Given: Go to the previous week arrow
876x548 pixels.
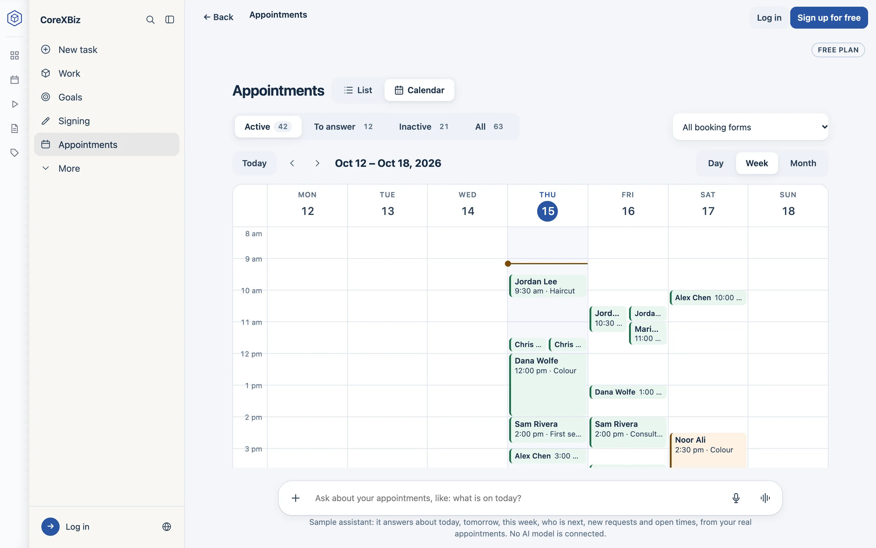Looking at the screenshot, I should click(292, 163).
